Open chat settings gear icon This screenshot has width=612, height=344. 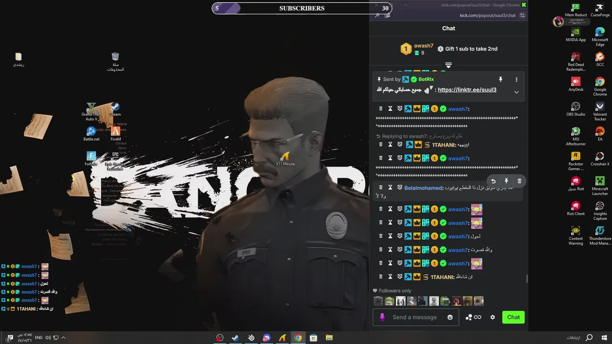[492, 317]
